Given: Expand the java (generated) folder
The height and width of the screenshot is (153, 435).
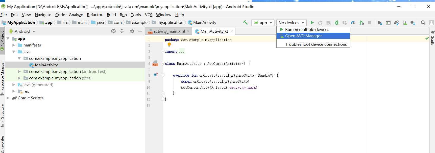Looking at the screenshot, I should 14,85.
